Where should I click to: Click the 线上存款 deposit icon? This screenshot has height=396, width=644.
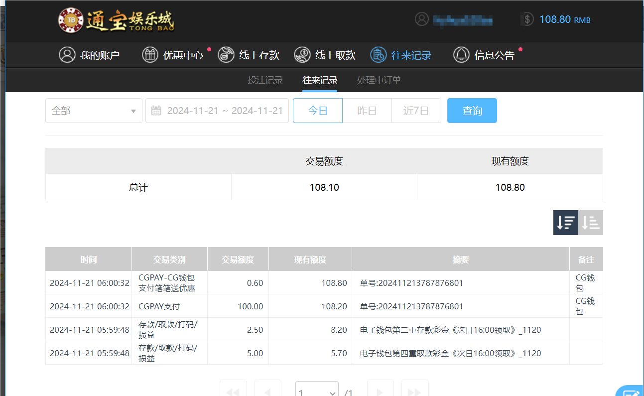coord(226,55)
